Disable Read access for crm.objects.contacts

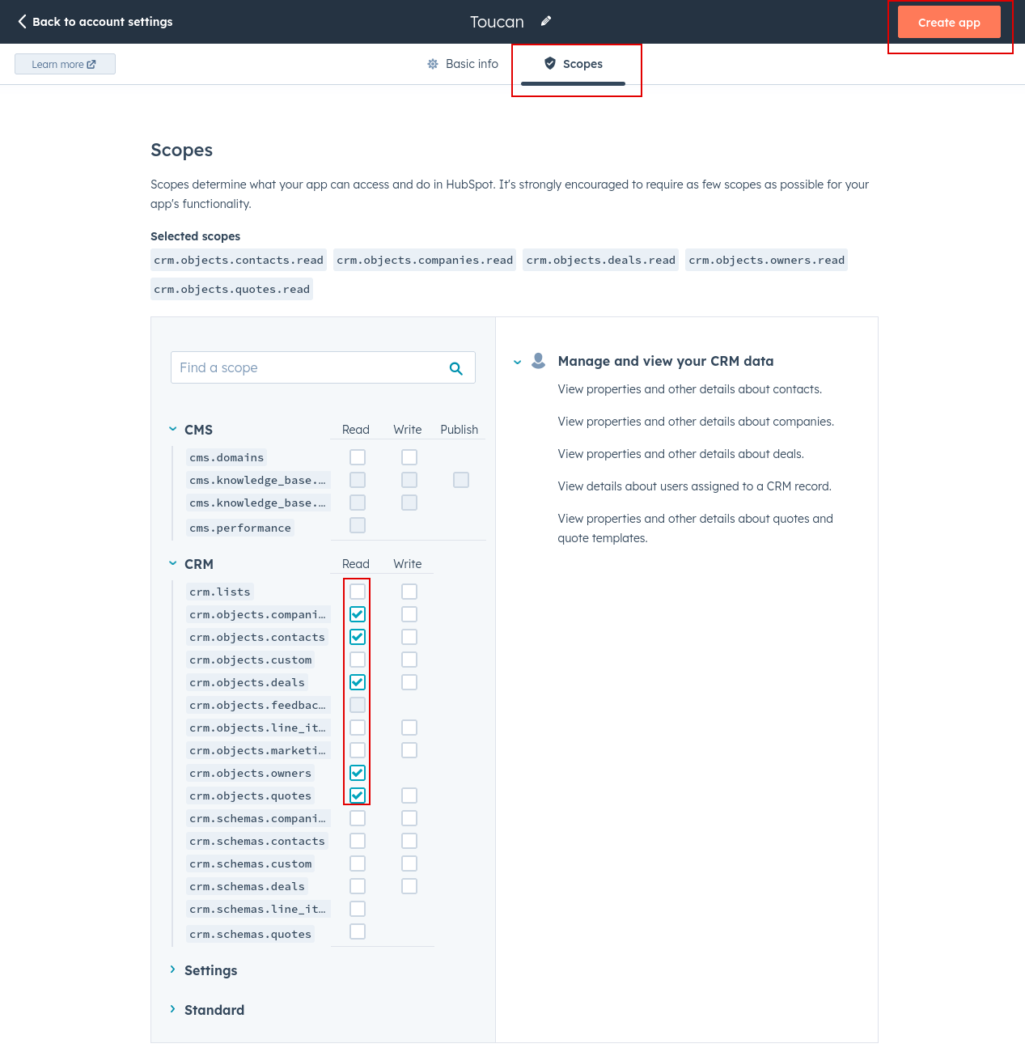tap(357, 637)
